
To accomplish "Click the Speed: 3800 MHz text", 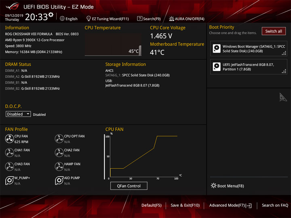I will (x=18, y=46).
